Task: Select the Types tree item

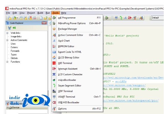Action: coord(14,55)
